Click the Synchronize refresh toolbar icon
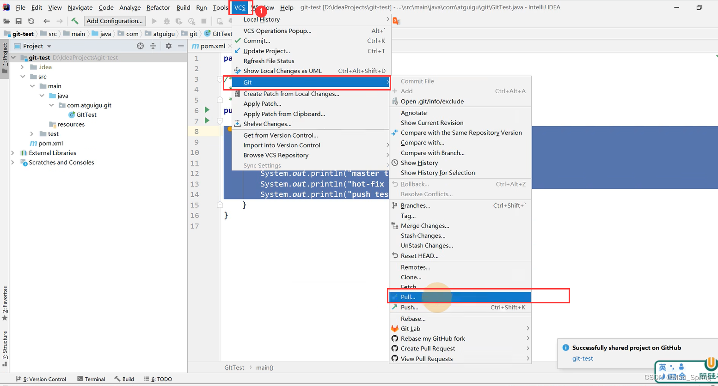Image resolution: width=718 pixels, height=386 pixels. coord(31,21)
